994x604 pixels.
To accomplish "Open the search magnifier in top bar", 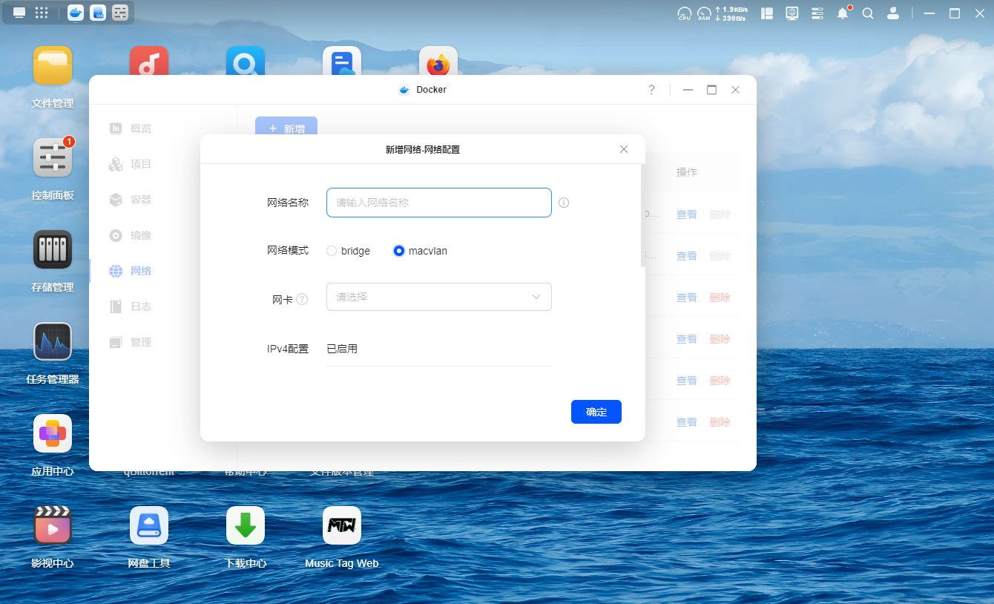I will (867, 13).
